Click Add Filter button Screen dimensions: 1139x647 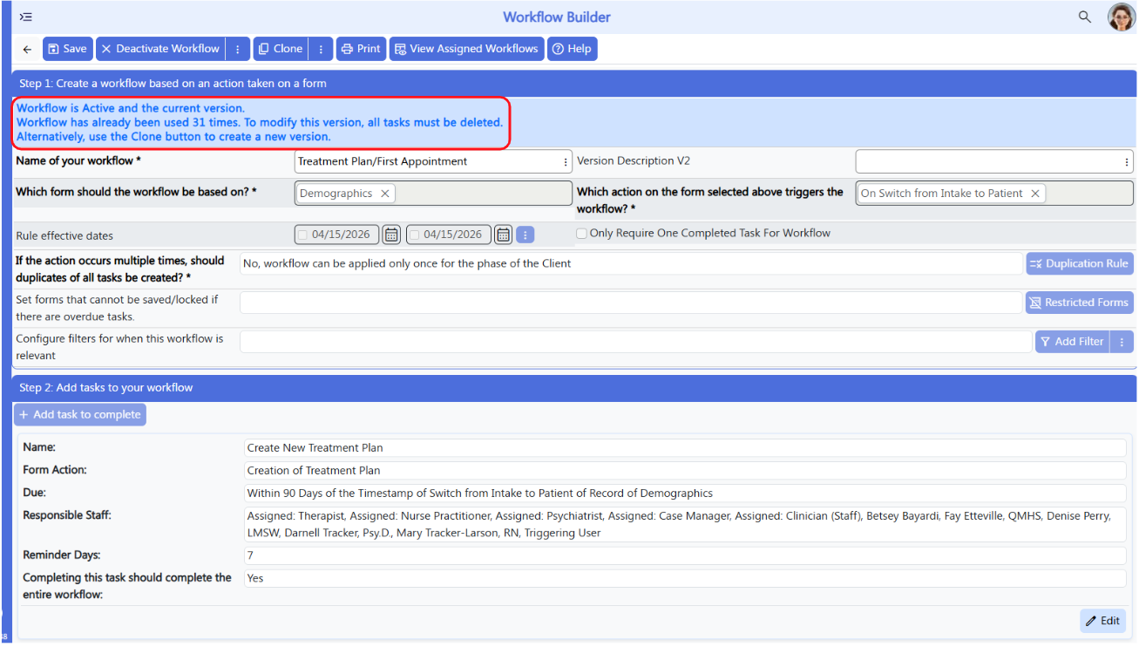1071,342
